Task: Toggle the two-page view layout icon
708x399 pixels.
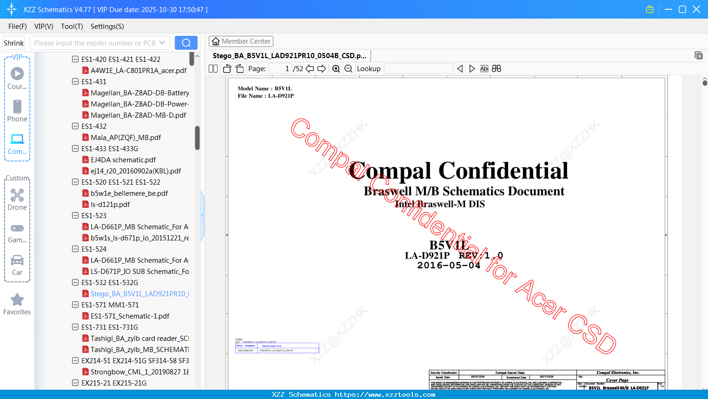Action: pos(213,68)
